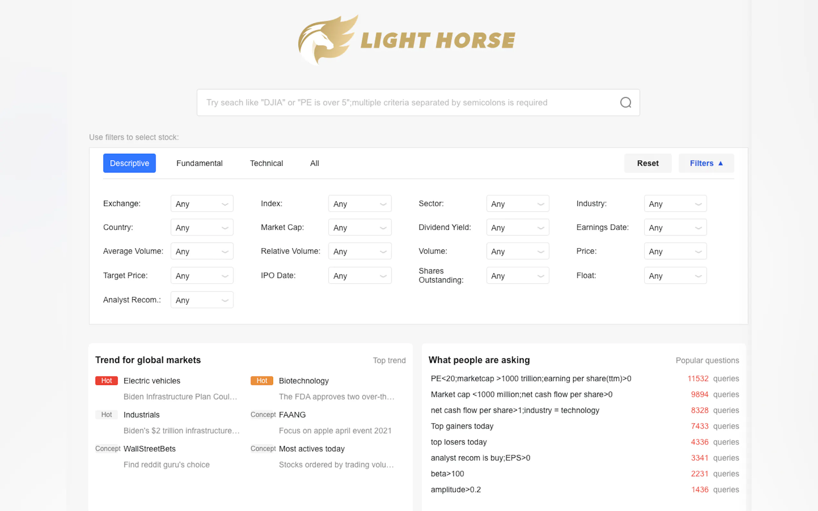Click the orange Hot badge for Biotechnology
818x511 pixels.
pyautogui.click(x=262, y=381)
